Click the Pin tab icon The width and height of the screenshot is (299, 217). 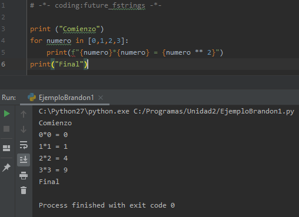tap(6, 168)
